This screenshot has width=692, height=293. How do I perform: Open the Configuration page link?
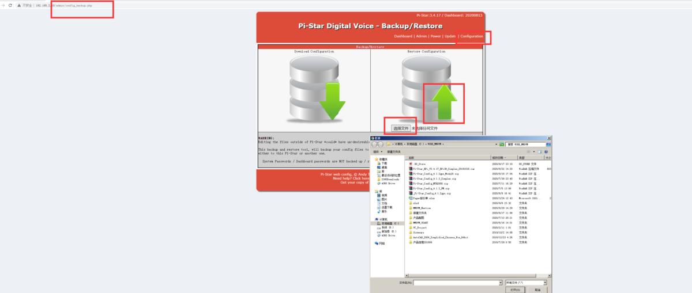(x=472, y=36)
